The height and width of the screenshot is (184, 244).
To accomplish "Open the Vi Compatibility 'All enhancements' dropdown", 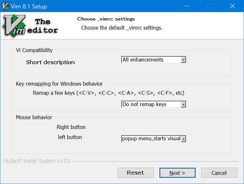I will click(x=154, y=60).
